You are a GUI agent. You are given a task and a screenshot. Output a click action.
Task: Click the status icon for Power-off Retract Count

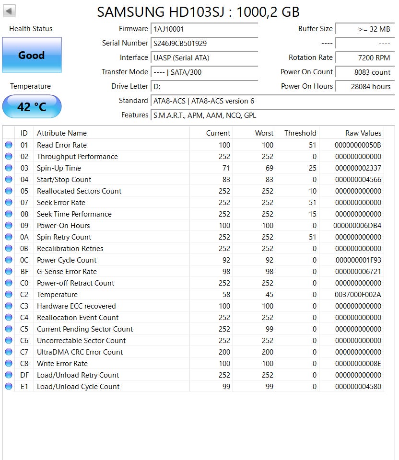(x=9, y=283)
